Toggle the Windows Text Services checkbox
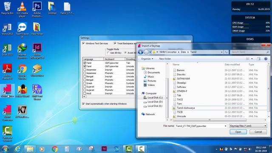Image resolution: width=272 pixels, height=153 pixels. tap(83, 43)
